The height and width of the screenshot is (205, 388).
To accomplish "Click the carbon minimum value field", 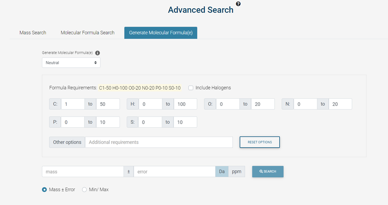I will pyautogui.click(x=73, y=104).
